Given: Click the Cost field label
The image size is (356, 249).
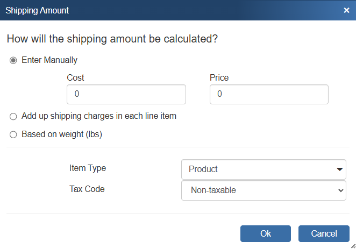Looking at the screenshot, I should 75,78.
